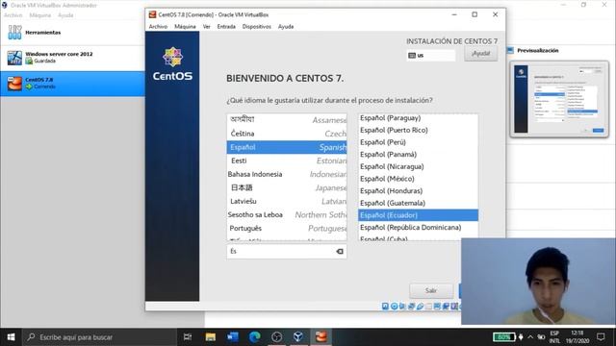Open Archivo menu in VirtualBox Manager window
The image size is (616, 346).
(13, 15)
